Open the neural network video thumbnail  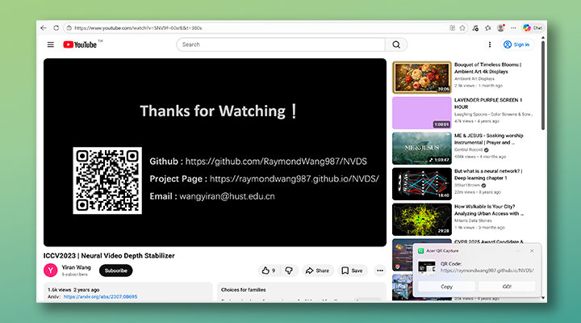[x=422, y=184]
